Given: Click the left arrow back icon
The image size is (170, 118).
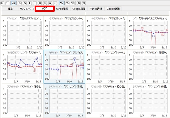Looking at the screenshot, I should (x=7, y=3).
